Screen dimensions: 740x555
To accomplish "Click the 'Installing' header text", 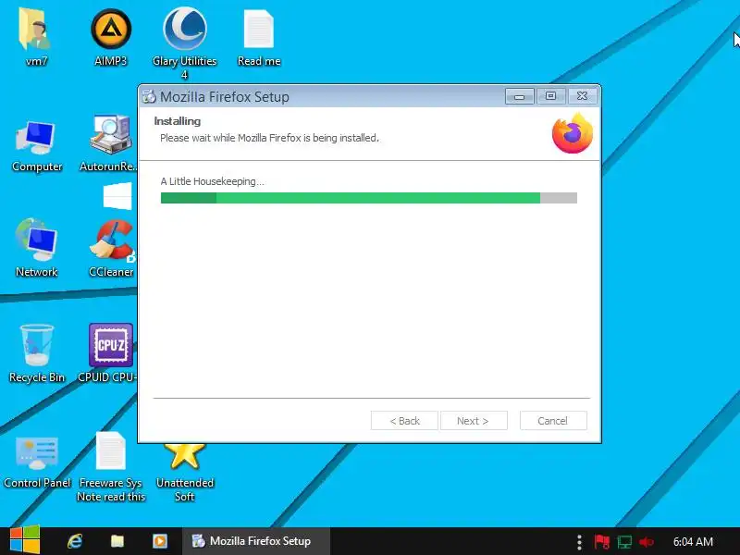I will (x=177, y=121).
